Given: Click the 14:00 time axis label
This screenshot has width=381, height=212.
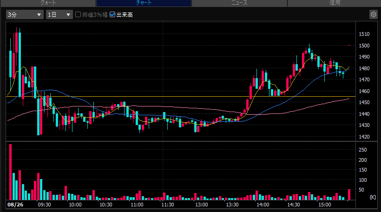Looking at the screenshot, I should click(263, 205).
